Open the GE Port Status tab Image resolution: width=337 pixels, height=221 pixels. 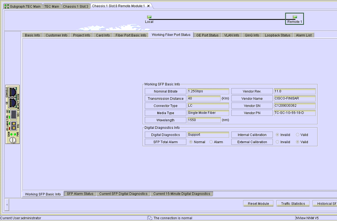tap(207, 35)
